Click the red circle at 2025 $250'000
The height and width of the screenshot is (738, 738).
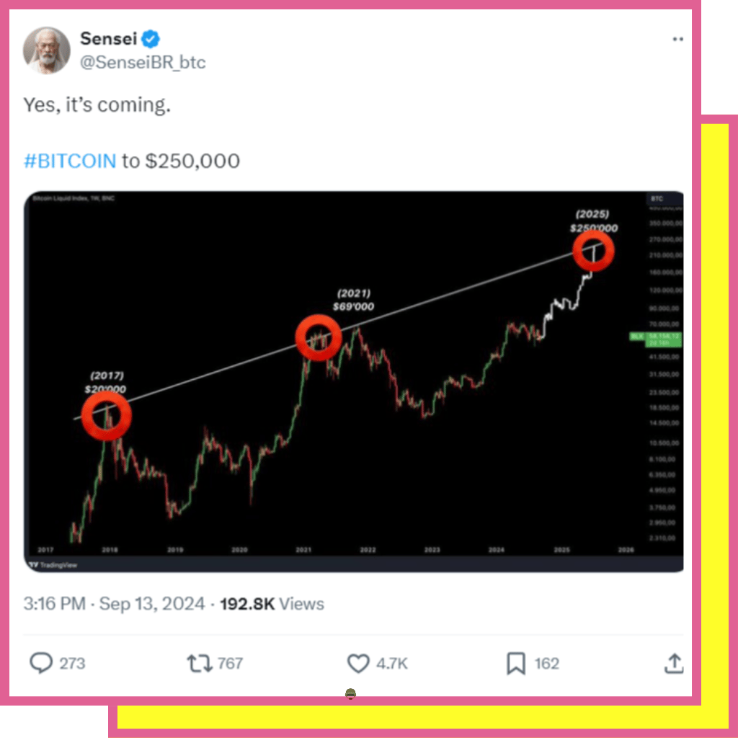coord(593,251)
